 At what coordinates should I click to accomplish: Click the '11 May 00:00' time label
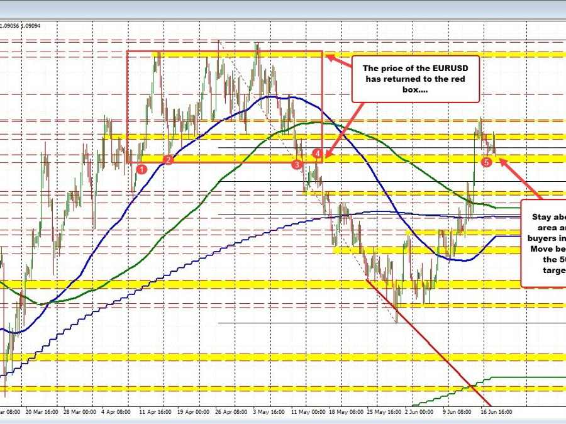pos(308,412)
